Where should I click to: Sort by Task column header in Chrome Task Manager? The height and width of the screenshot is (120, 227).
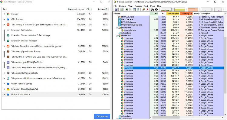35,9
